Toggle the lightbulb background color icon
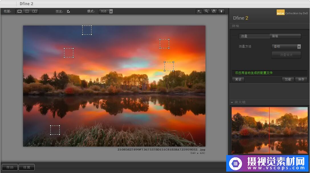The image size is (310, 173). 221,11
